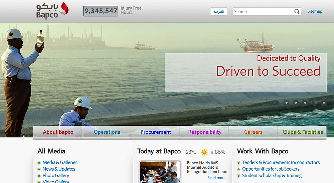Open the Careers menu
This screenshot has height=183, width=334.
point(253,132)
